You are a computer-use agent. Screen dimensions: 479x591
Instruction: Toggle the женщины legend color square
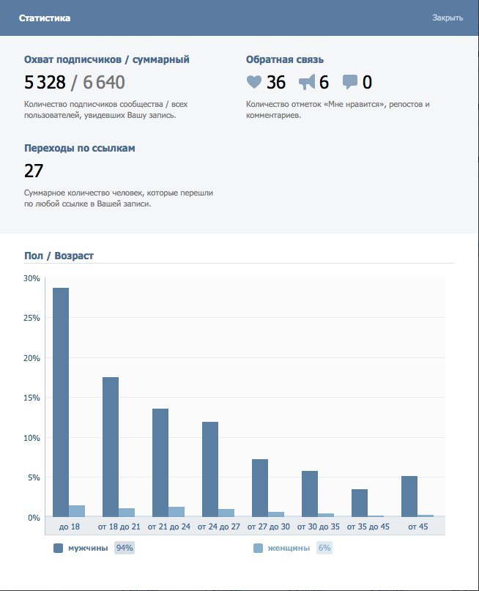click(258, 548)
